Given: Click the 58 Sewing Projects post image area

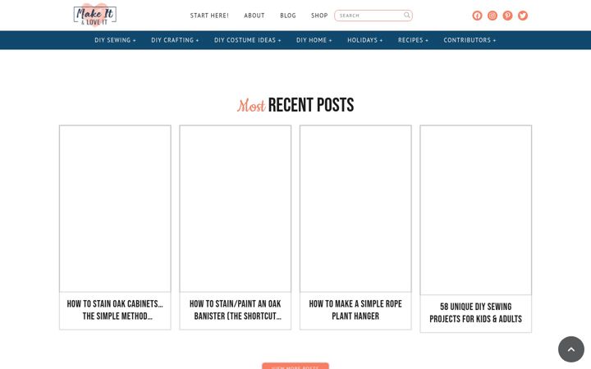Looking at the screenshot, I should pyautogui.click(x=475, y=210).
